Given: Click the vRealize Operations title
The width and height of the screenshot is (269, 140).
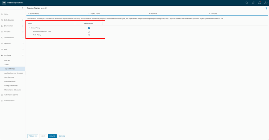Looking at the screenshot, I should point(15,3).
